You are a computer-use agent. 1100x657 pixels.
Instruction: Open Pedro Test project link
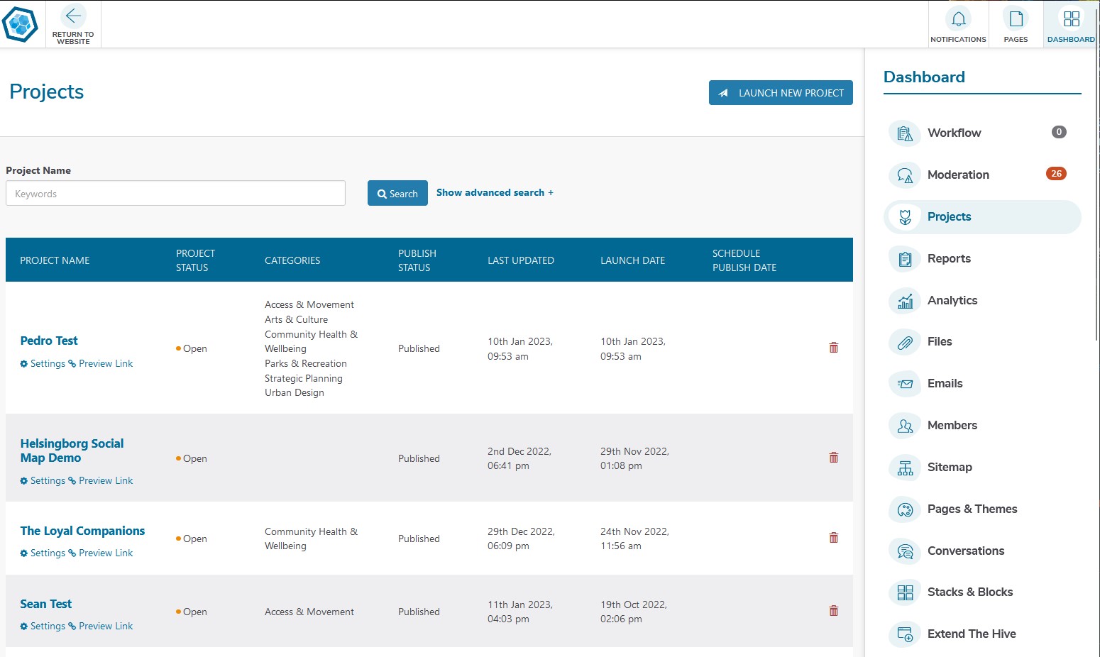coord(49,341)
